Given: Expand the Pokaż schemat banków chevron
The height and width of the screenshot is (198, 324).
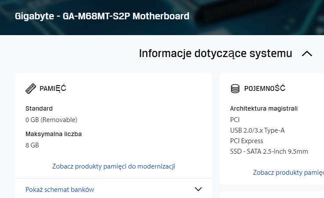Looking at the screenshot, I should pyautogui.click(x=198, y=189).
